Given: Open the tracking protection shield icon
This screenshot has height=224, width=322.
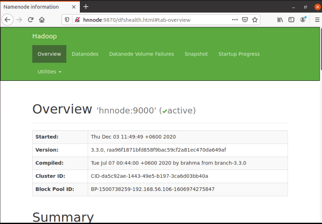Looking at the screenshot, I should pyautogui.click(x=67, y=20).
